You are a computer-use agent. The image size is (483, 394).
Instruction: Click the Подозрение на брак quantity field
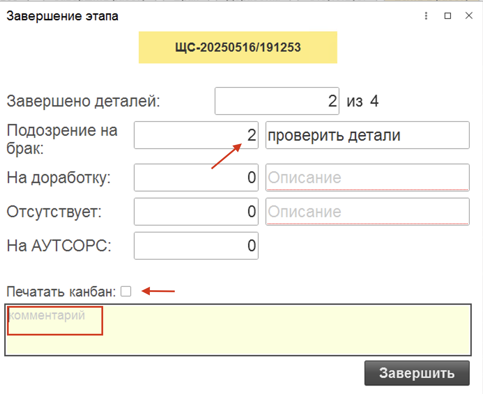[196, 135]
